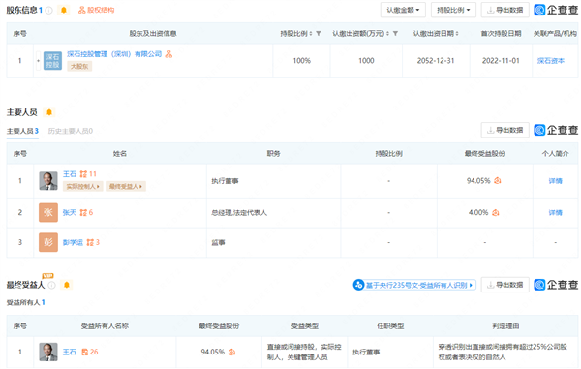The image size is (581, 369).
Task: Click the 2052-12-31 date cell
Action: click(436, 61)
